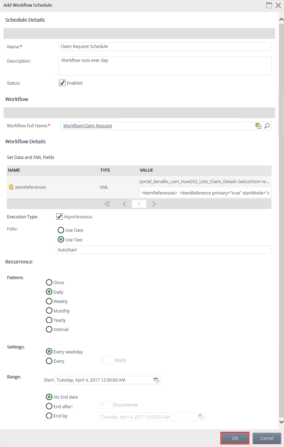Toggle the Asynchronous execution checkbox
Screen dimensions: 284x447
click(59, 217)
